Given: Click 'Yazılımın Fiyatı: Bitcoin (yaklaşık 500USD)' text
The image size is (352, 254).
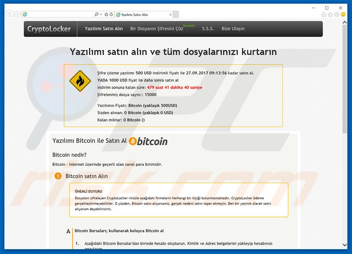Looking at the screenshot, I should click(x=137, y=106).
